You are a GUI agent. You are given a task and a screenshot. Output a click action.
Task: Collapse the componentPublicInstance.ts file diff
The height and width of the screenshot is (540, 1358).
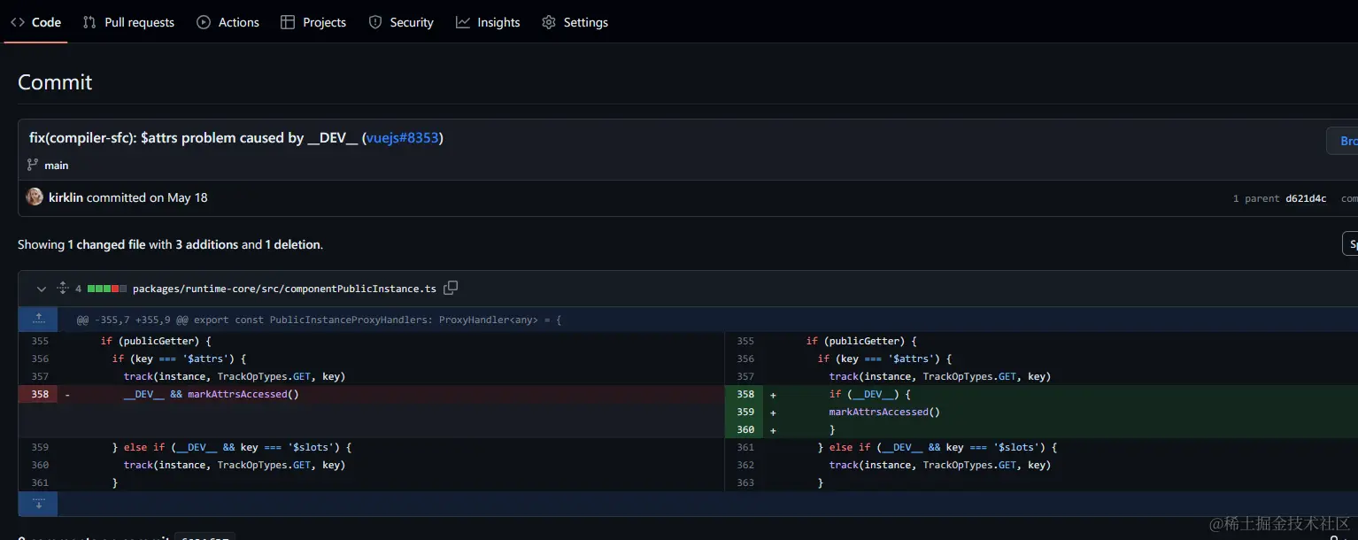point(42,289)
